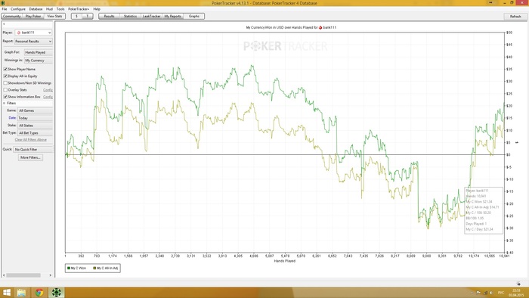529x298 pixels.
Task: Open Windows Start button
Action: click(x=6, y=292)
